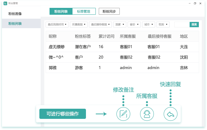207x130 pixels.
Task: Click the 沈阳 region cell
Action: (x=184, y=57)
